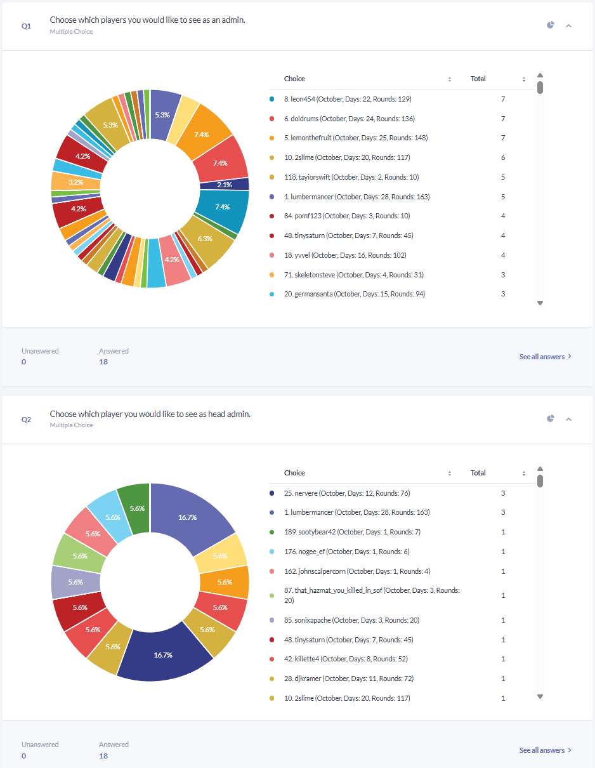This screenshot has width=595, height=768.
Task: Select the doldrums row in Q1 table
Action: [x=397, y=119]
